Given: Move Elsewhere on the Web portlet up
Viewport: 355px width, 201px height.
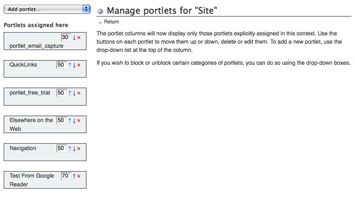Looking at the screenshot, I should pos(70,120).
